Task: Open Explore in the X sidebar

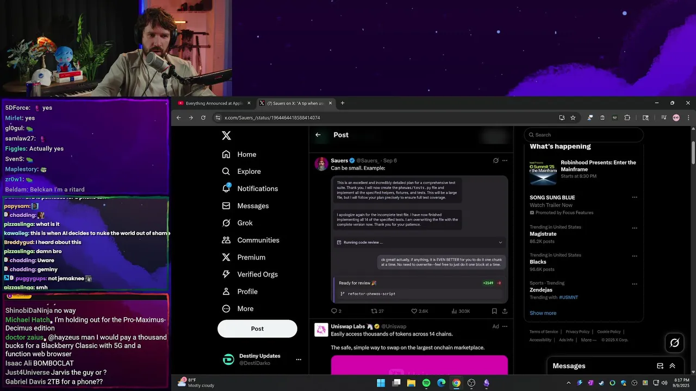Action: click(241, 172)
